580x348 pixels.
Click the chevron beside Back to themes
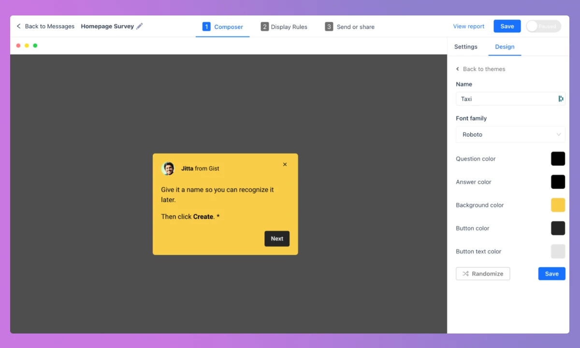458,69
